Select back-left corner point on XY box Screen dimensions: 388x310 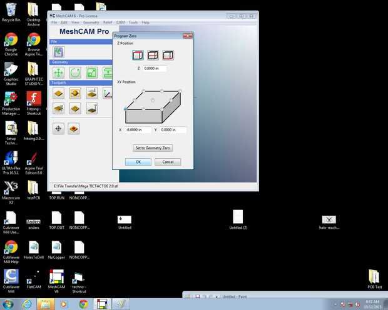pos(144,91)
